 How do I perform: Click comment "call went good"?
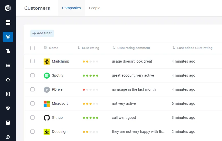coord(124,118)
